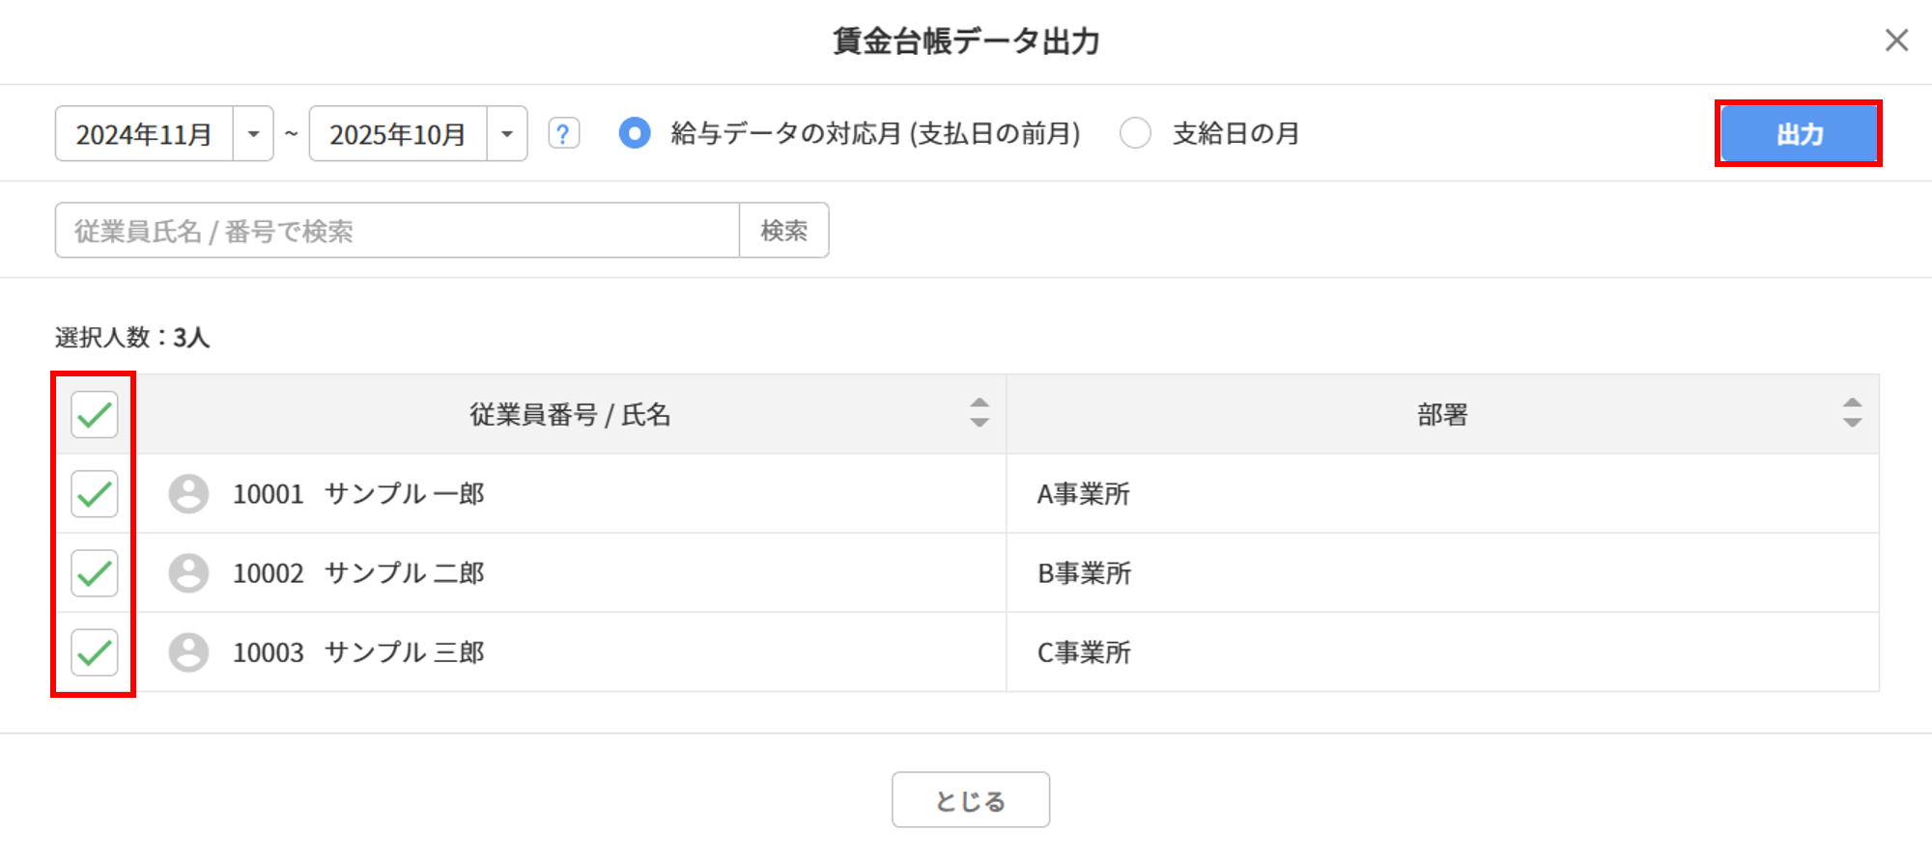Image resolution: width=1932 pixels, height=858 pixels.
Task: Click avatar icon for サンプル 二郎
Action: [x=188, y=573]
